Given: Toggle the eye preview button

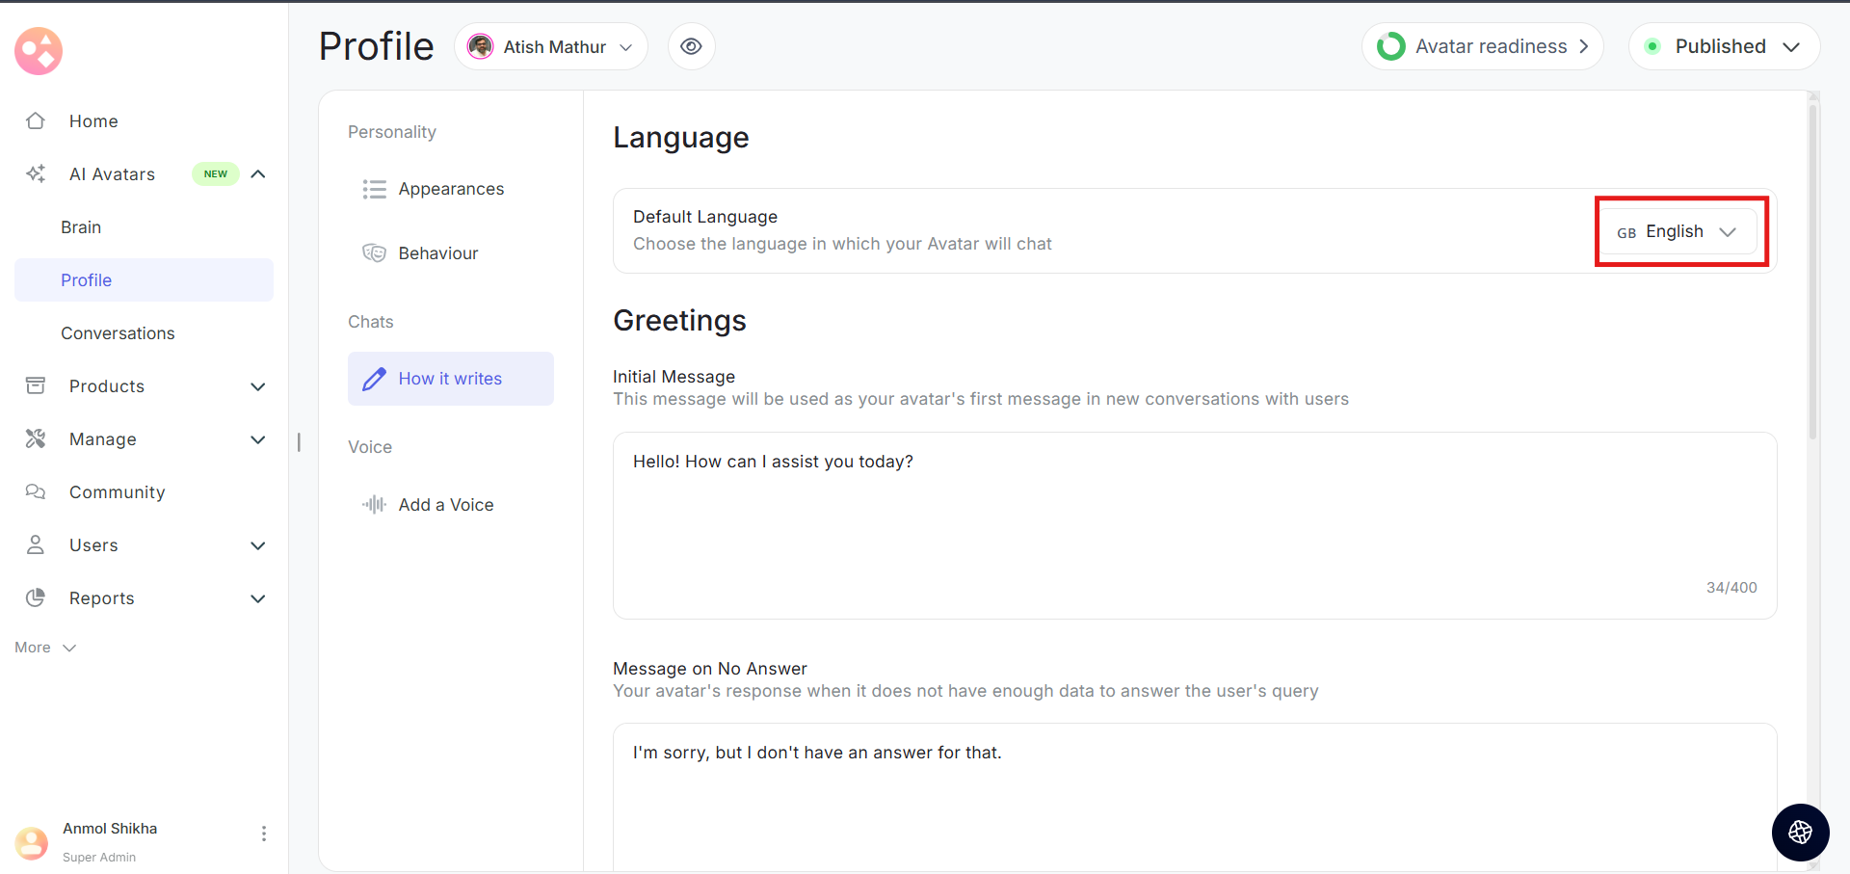Looking at the screenshot, I should pyautogui.click(x=691, y=46).
